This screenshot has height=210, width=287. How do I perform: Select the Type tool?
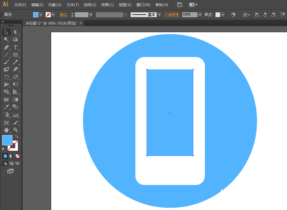[x=16, y=47]
